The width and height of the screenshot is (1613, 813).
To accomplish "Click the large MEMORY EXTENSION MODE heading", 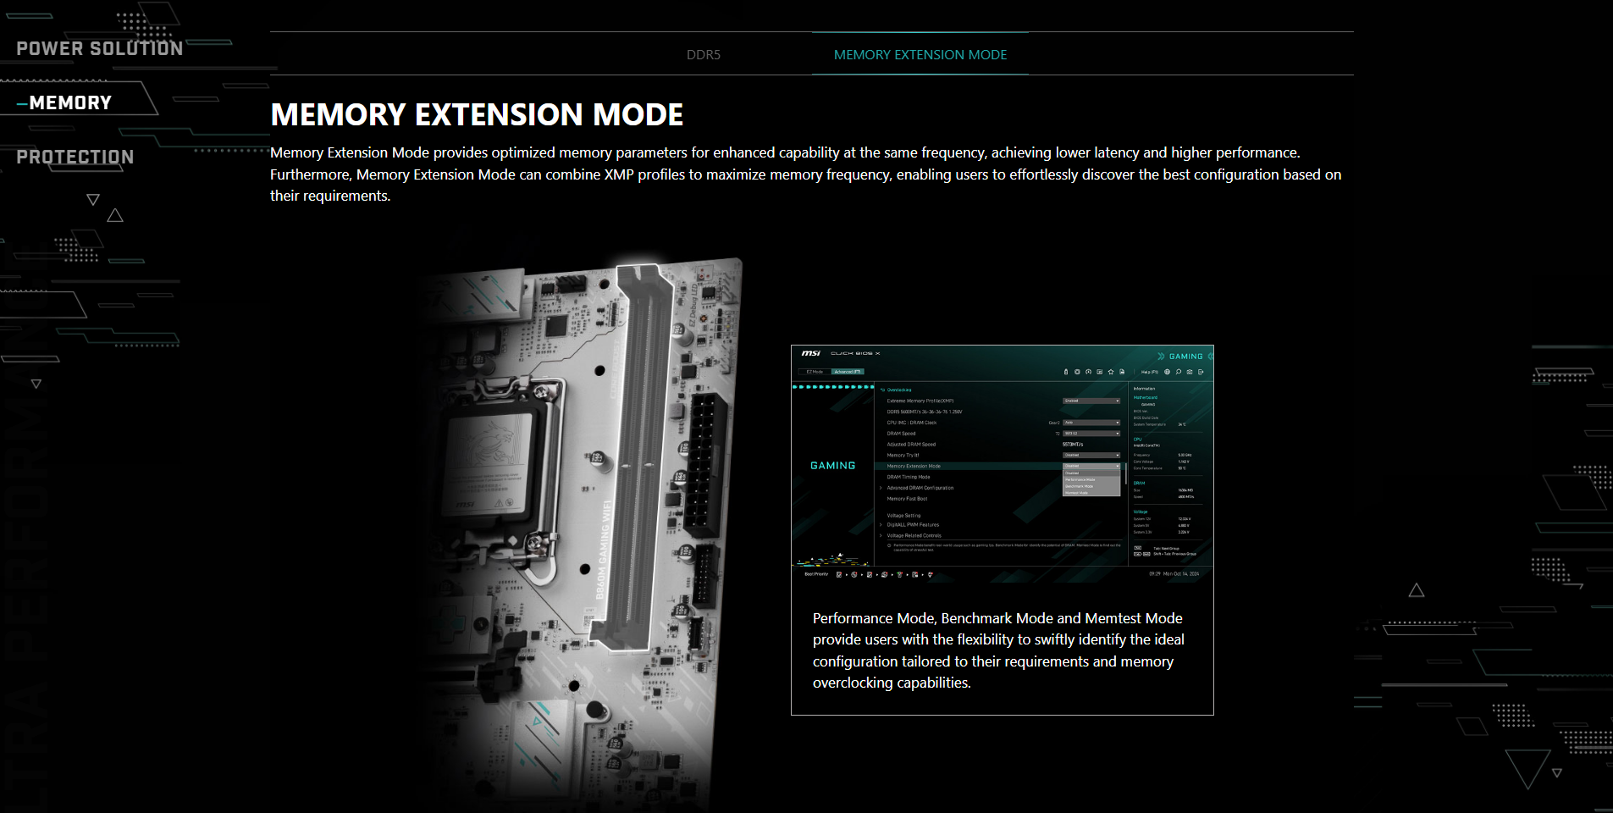I will (477, 114).
